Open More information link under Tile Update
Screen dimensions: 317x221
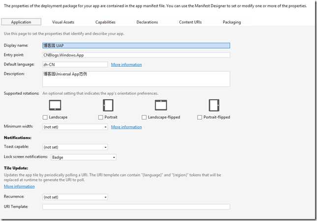(19, 187)
